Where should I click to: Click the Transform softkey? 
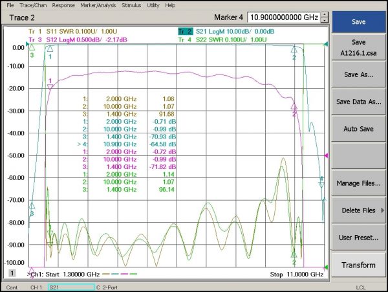point(358,265)
